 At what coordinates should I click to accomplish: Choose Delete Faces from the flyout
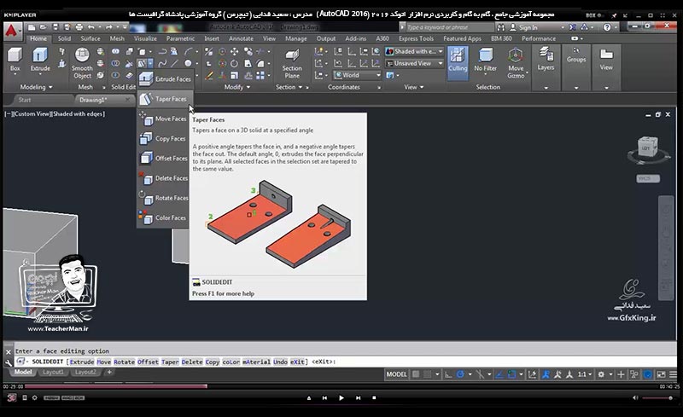coord(163,178)
